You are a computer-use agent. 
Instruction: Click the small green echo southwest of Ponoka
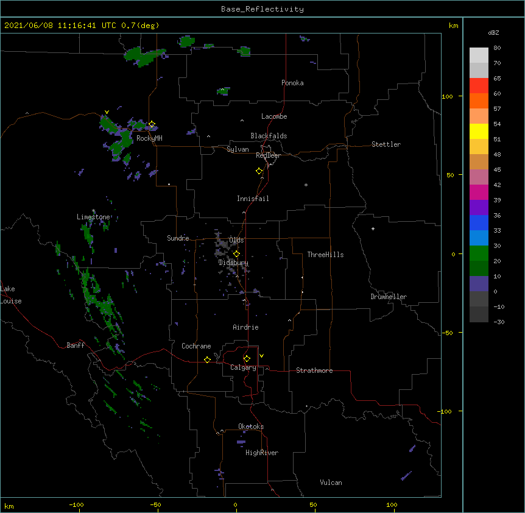tap(224, 91)
